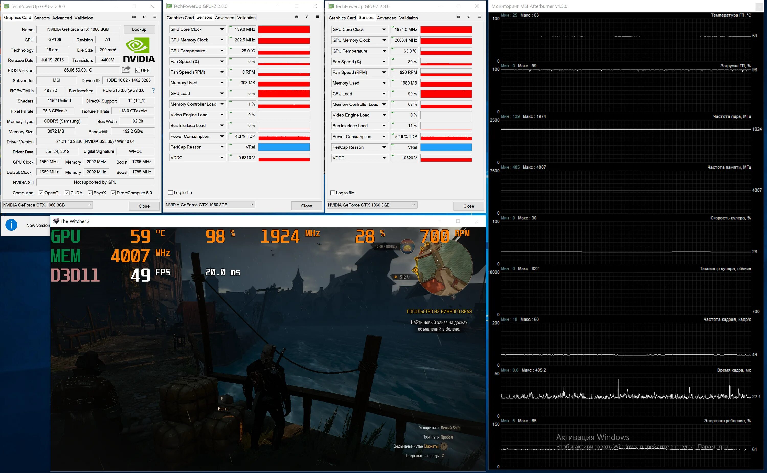Click GPU-Z app icon in middle window title bar
The image size is (767, 473).
click(169, 6)
